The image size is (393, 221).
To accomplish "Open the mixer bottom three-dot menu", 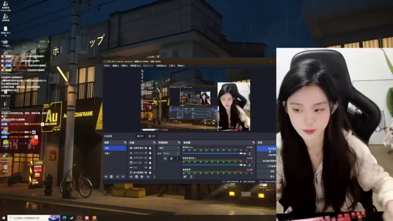I will click(x=191, y=177).
